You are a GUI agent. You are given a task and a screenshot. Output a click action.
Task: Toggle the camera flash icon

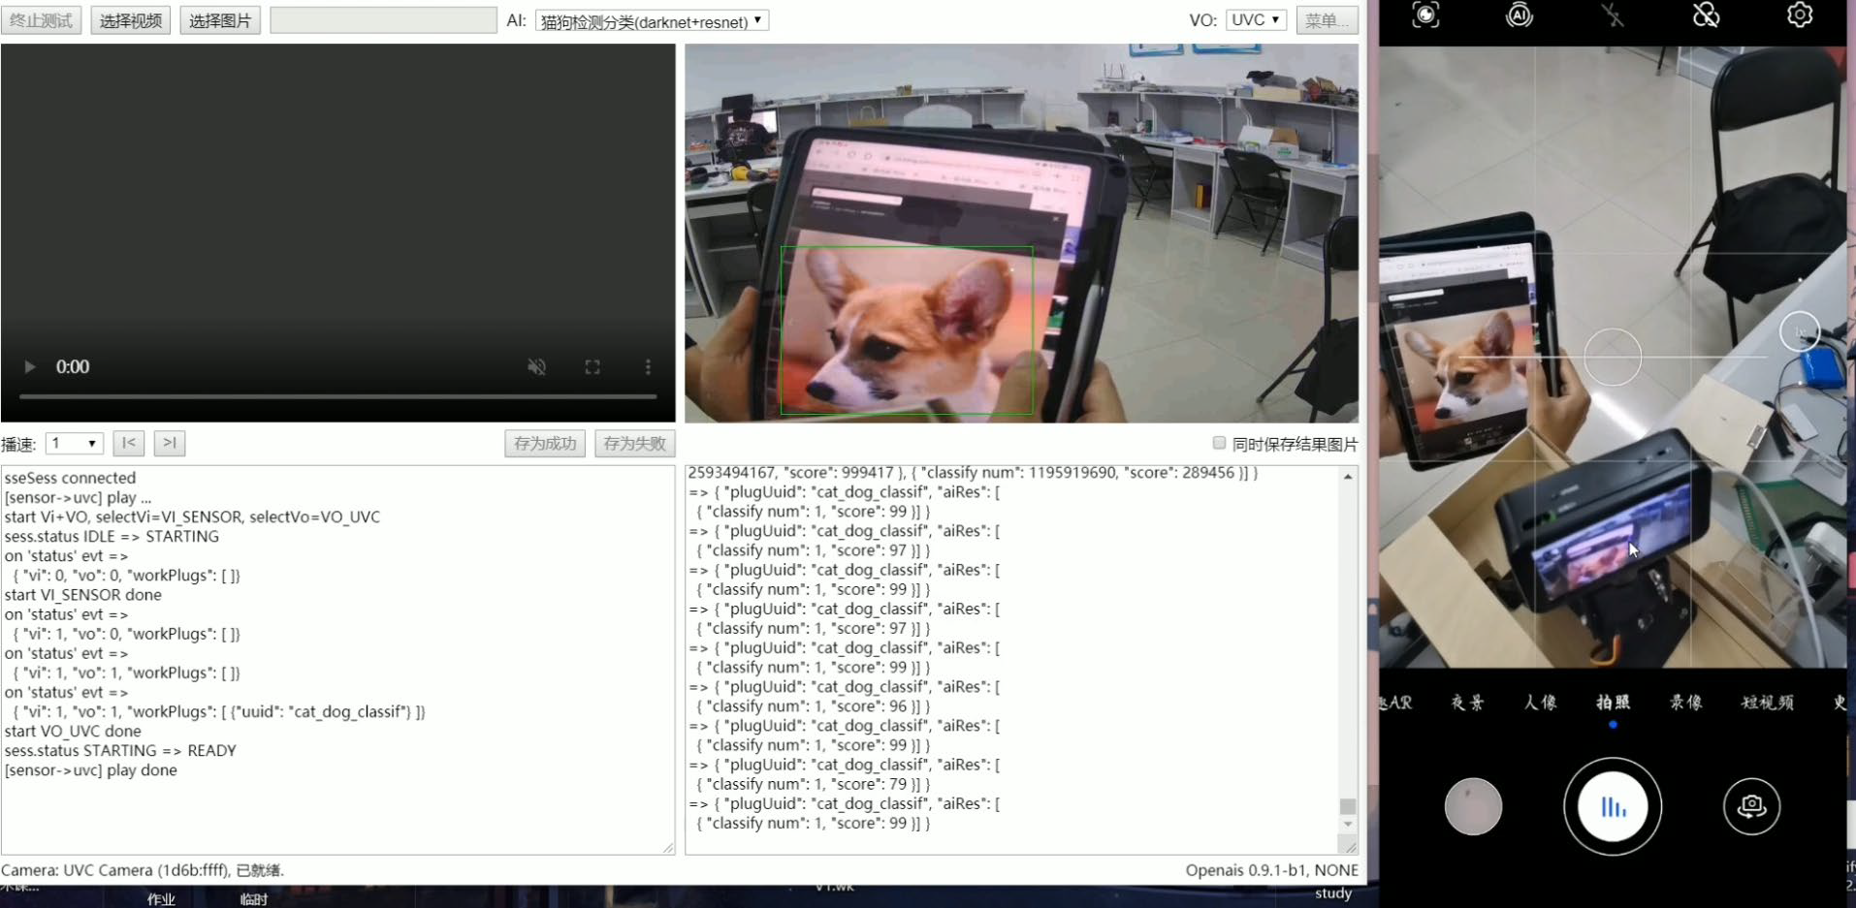pos(1613,15)
